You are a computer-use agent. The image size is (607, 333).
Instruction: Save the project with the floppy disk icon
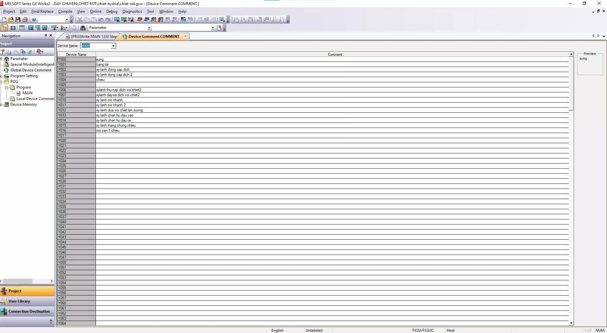(x=18, y=20)
